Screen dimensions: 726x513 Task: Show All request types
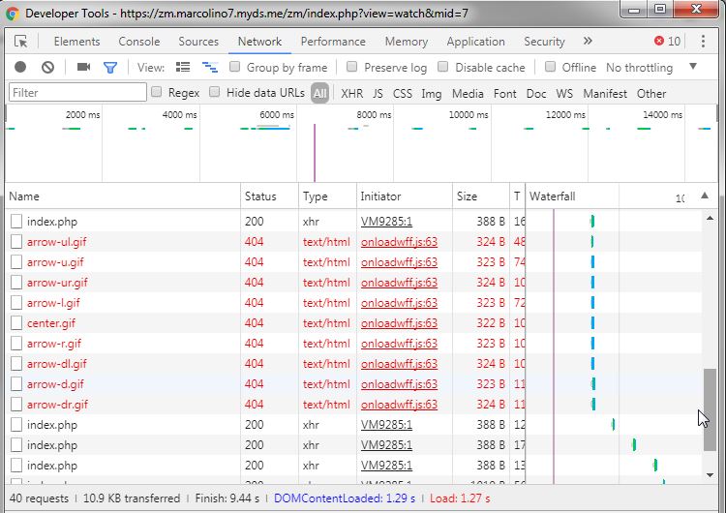[x=319, y=93]
